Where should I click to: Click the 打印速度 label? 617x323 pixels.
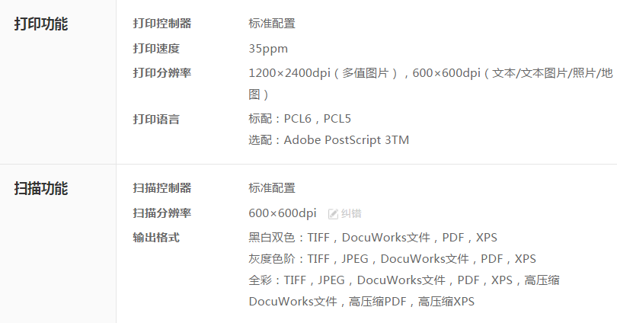point(156,49)
